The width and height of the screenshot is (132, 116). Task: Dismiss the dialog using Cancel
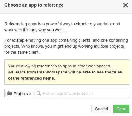pos(101,109)
